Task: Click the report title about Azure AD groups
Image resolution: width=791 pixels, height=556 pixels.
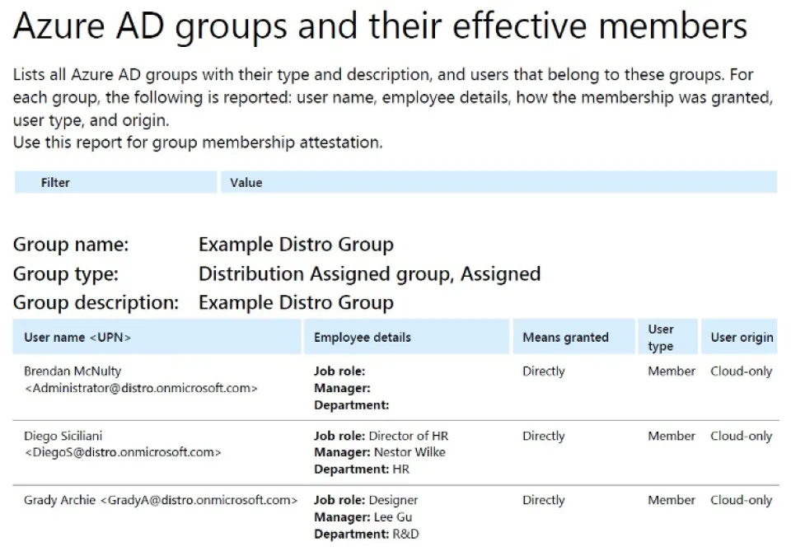Action: 380,28
